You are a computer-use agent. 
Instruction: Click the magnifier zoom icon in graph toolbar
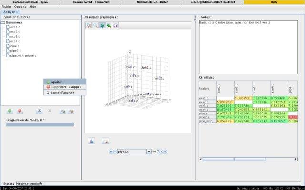[95, 25]
